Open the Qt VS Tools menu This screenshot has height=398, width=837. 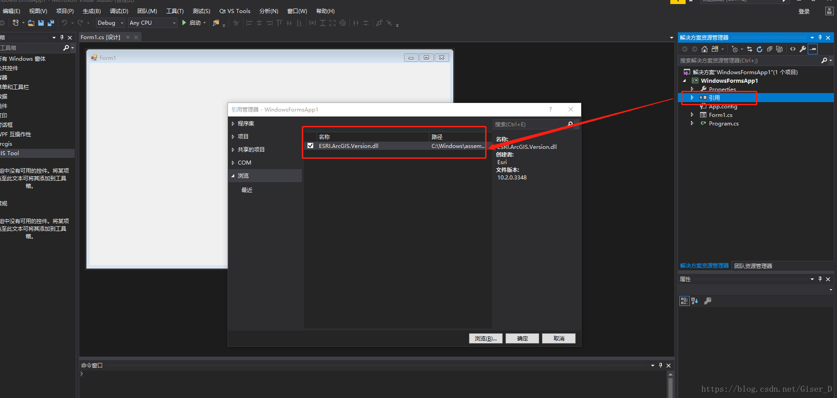[235, 11]
